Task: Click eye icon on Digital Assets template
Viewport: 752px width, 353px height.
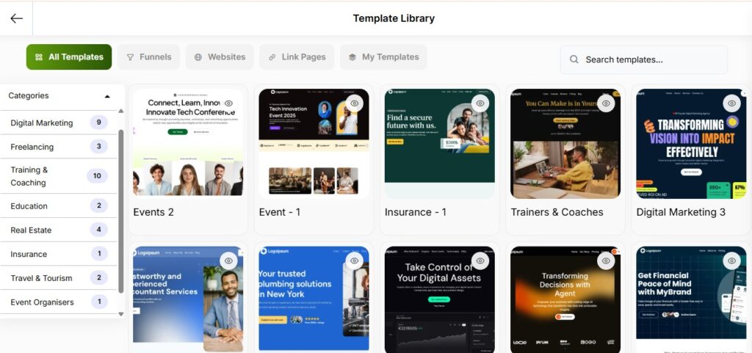Action: [x=480, y=261]
